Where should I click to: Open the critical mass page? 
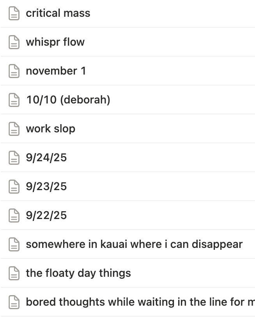tap(58, 13)
